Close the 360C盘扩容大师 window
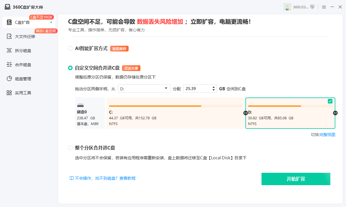Screen dimensions: 346x207 [340, 7]
